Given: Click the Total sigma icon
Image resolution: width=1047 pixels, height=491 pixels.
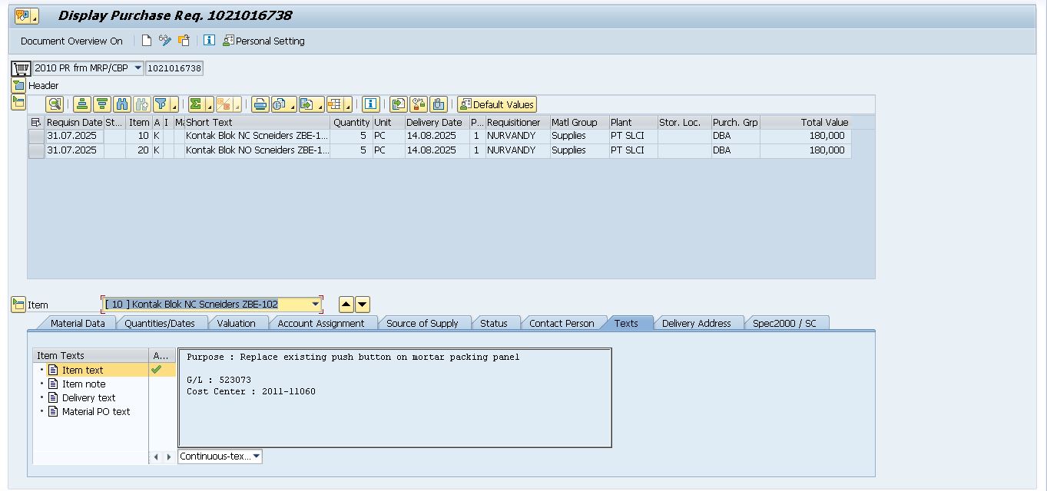Looking at the screenshot, I should (x=197, y=104).
